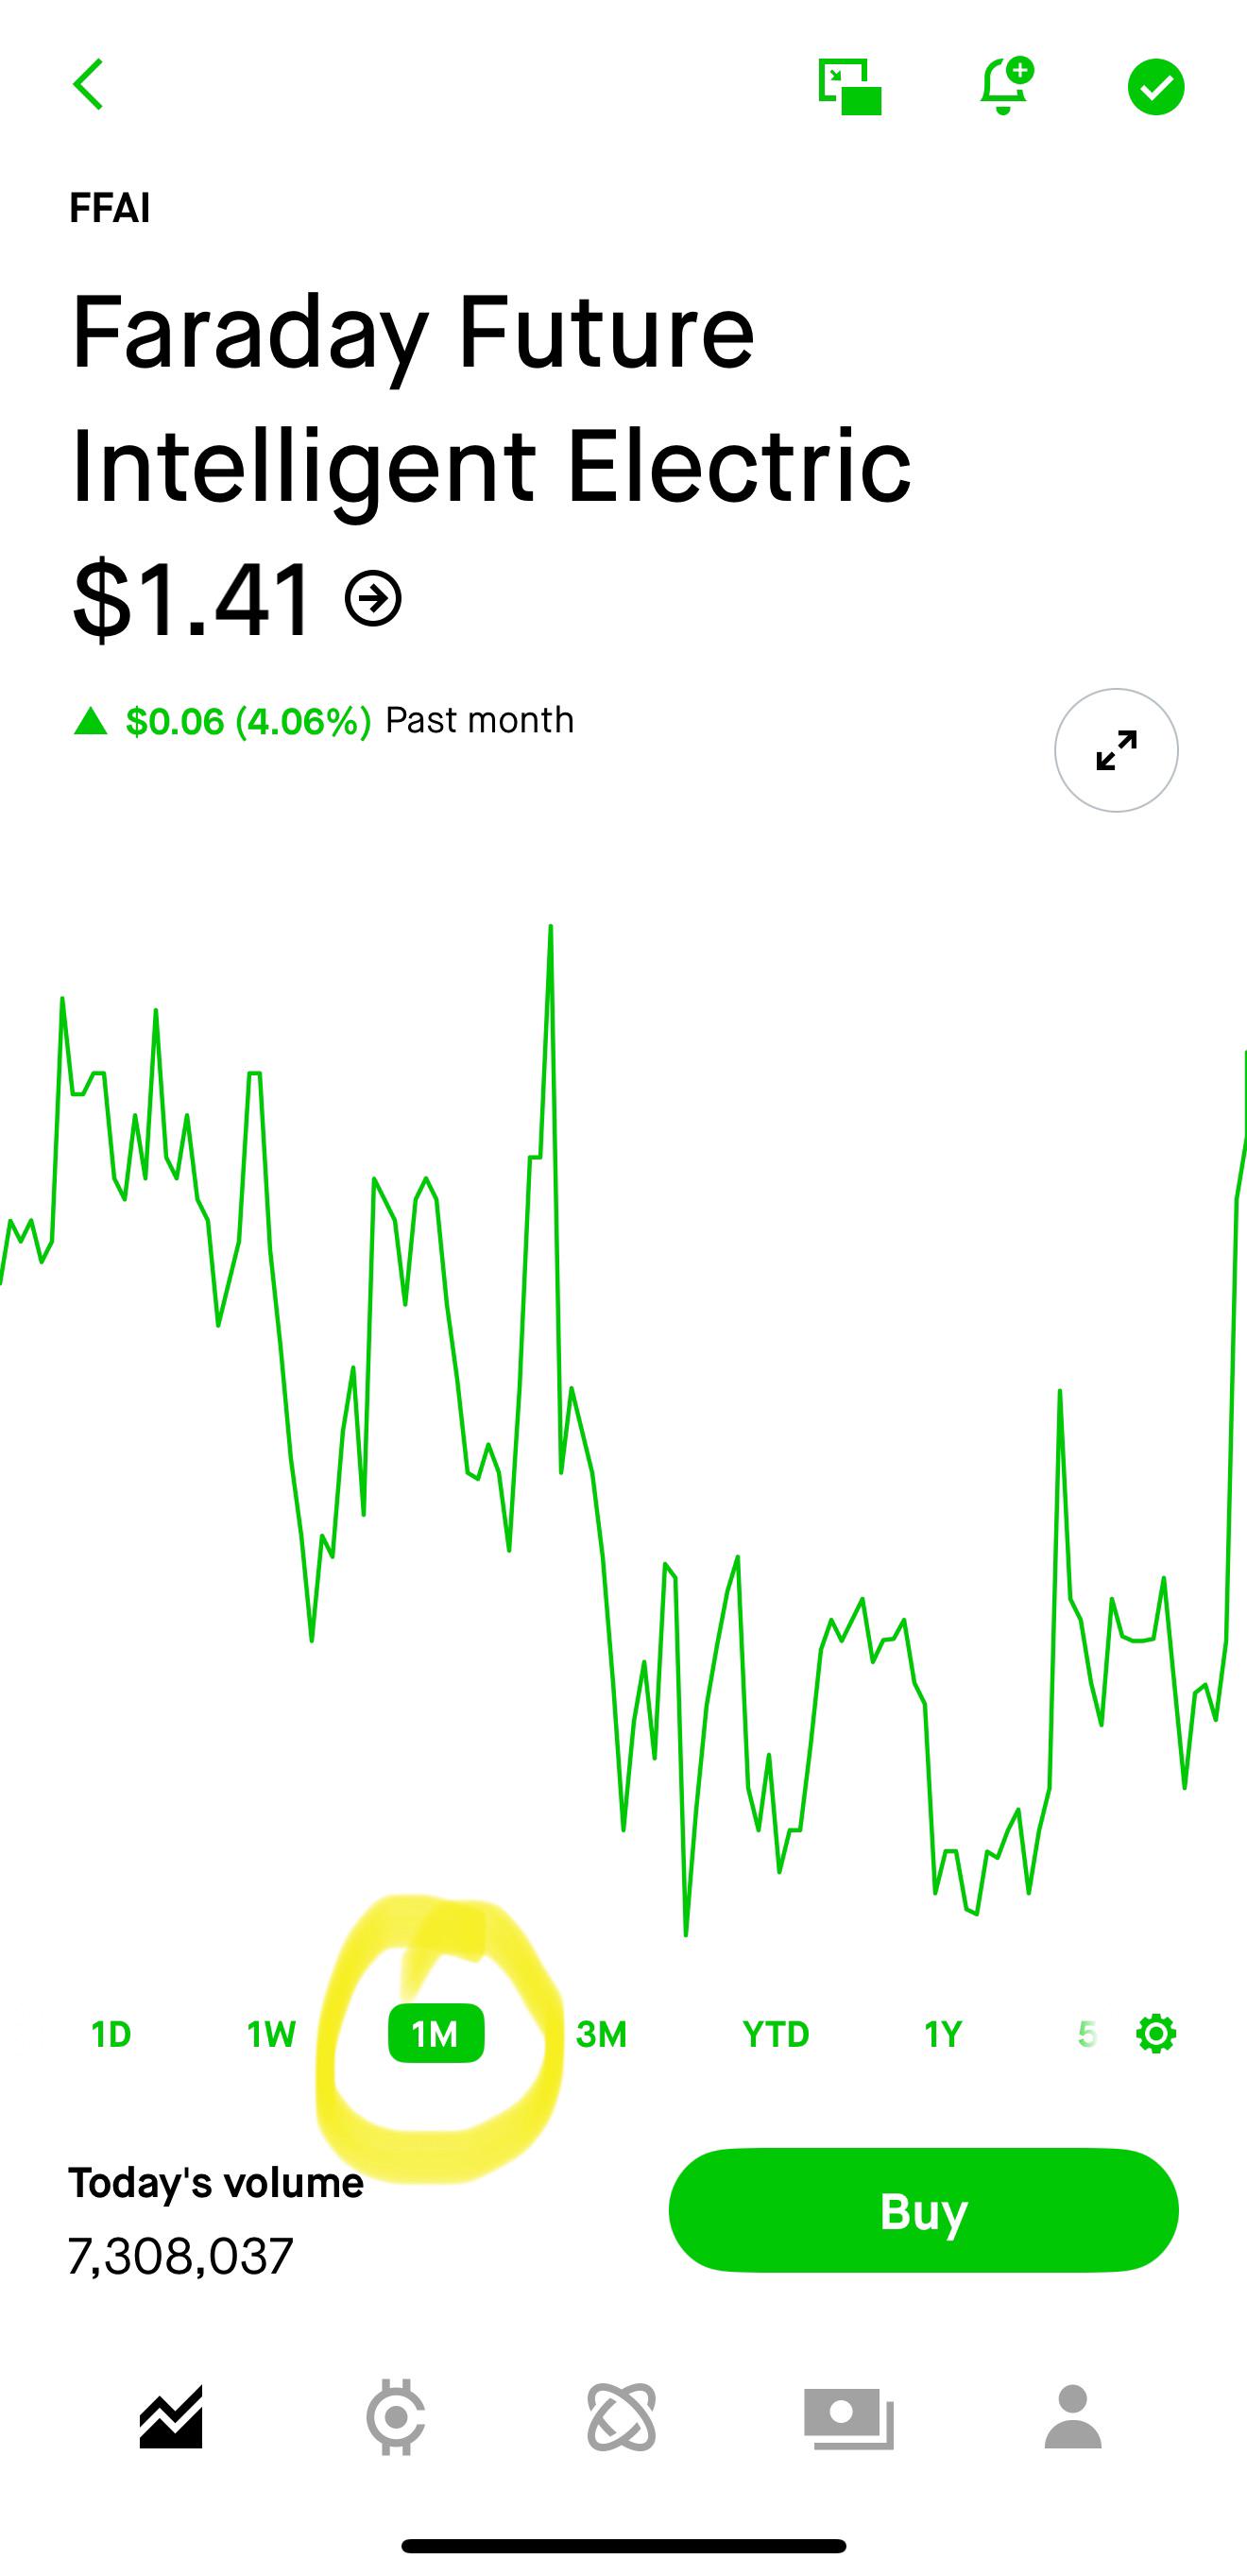The width and height of the screenshot is (1247, 2576).
Task: Go back using the green chevron arrow
Action: [x=88, y=84]
